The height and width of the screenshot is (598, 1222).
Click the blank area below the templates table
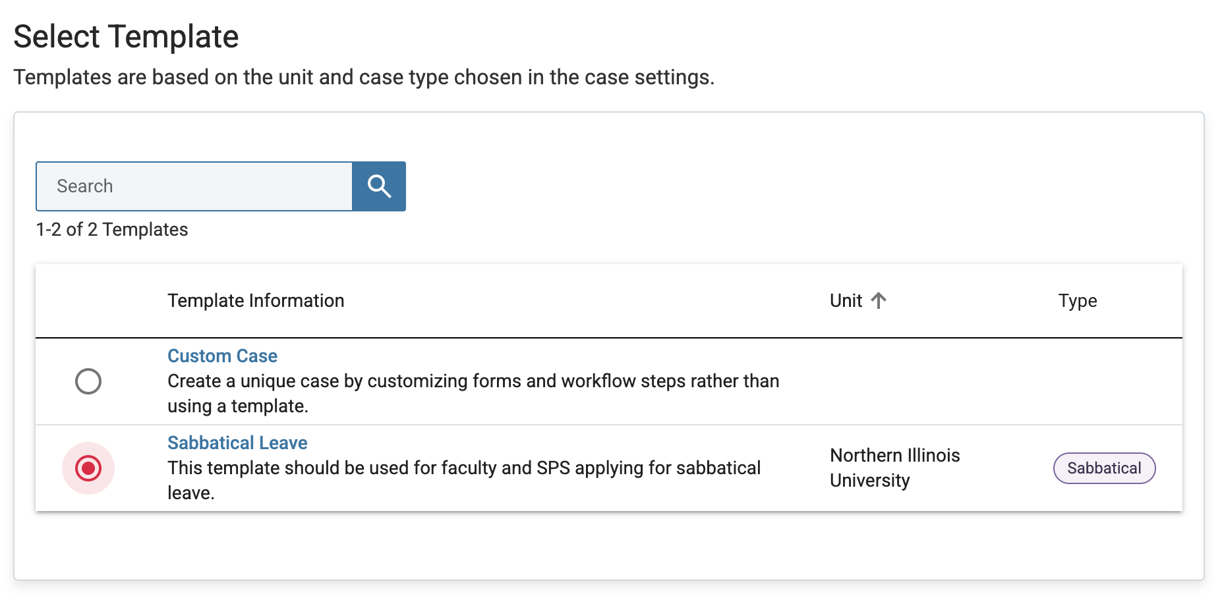point(608,545)
